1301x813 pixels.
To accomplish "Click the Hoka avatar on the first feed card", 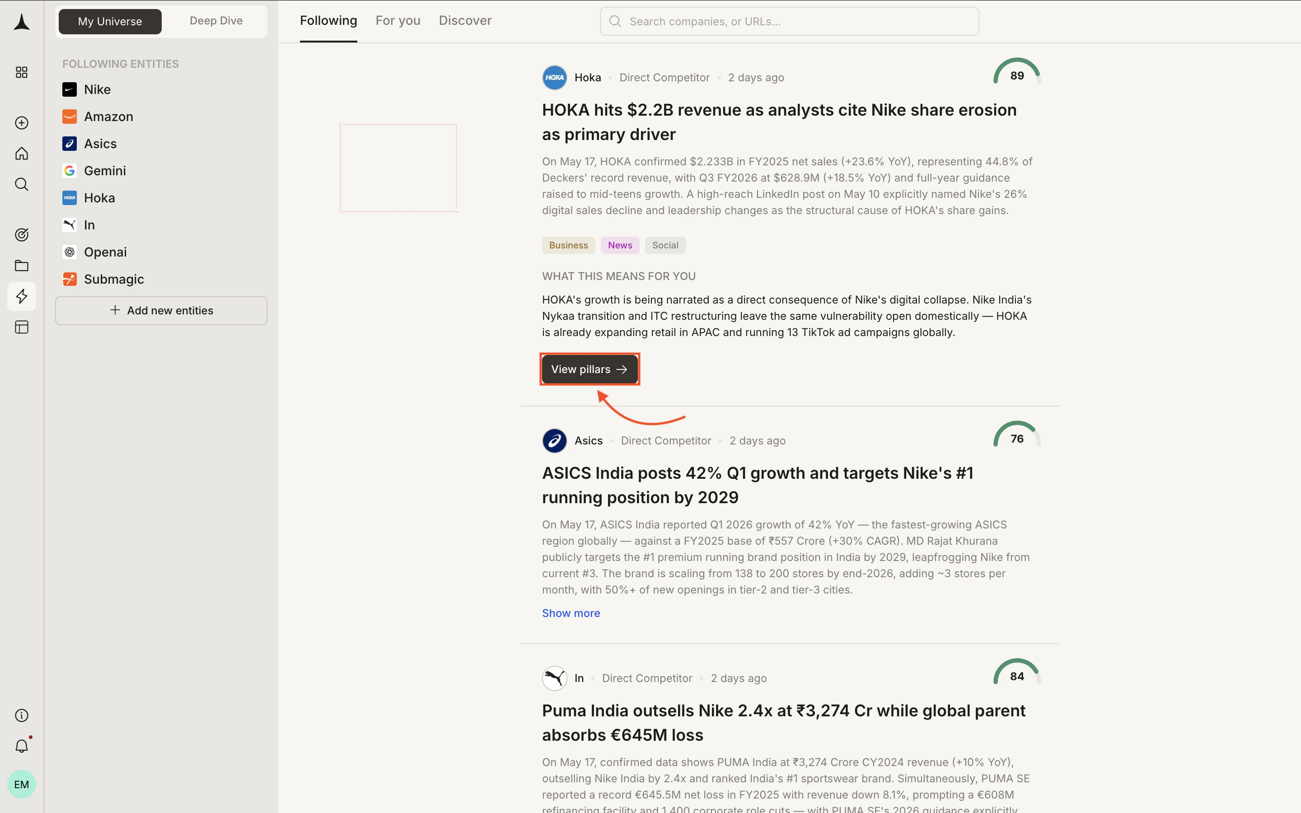I will click(x=554, y=77).
